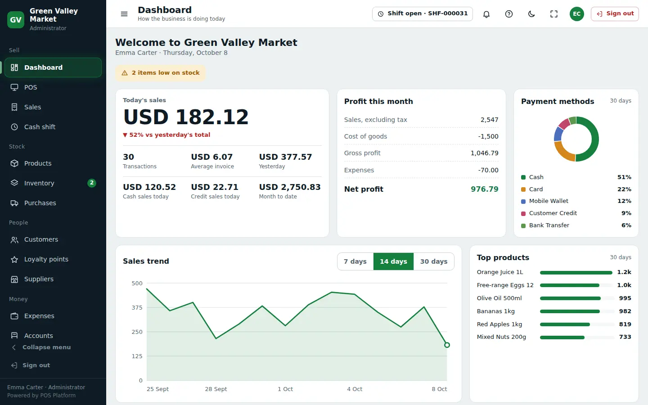Image resolution: width=648 pixels, height=405 pixels.
Task: Click the Shift open SHF-000031 badge
Action: pyautogui.click(x=423, y=14)
